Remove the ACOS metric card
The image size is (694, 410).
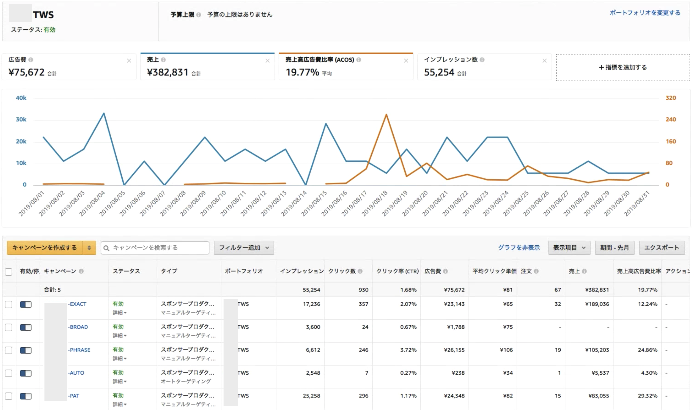[406, 61]
